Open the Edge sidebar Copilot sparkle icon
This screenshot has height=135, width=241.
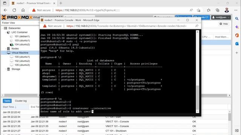coord(237,27)
